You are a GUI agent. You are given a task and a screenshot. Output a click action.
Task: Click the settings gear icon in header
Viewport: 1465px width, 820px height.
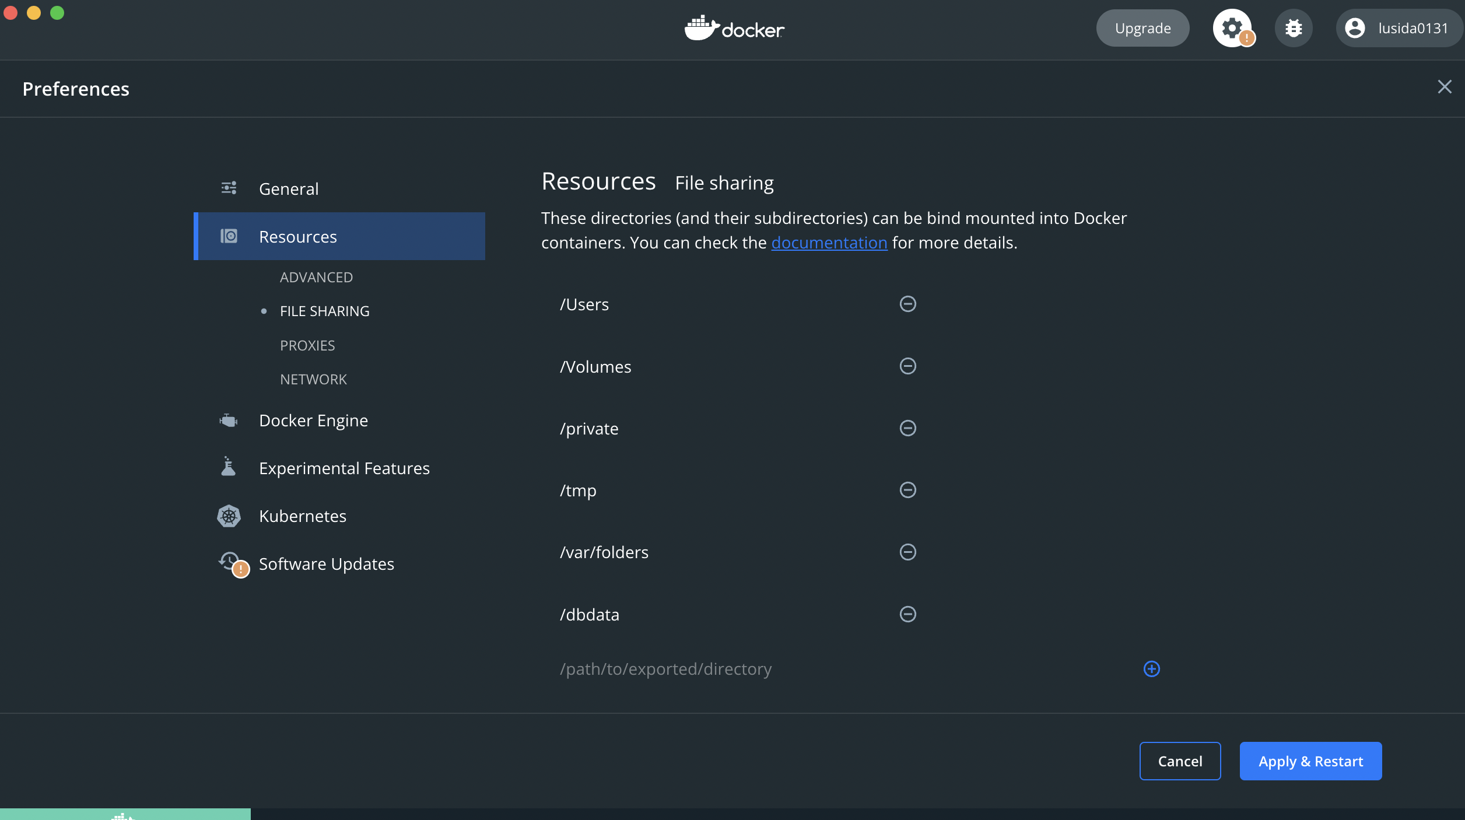click(1232, 28)
